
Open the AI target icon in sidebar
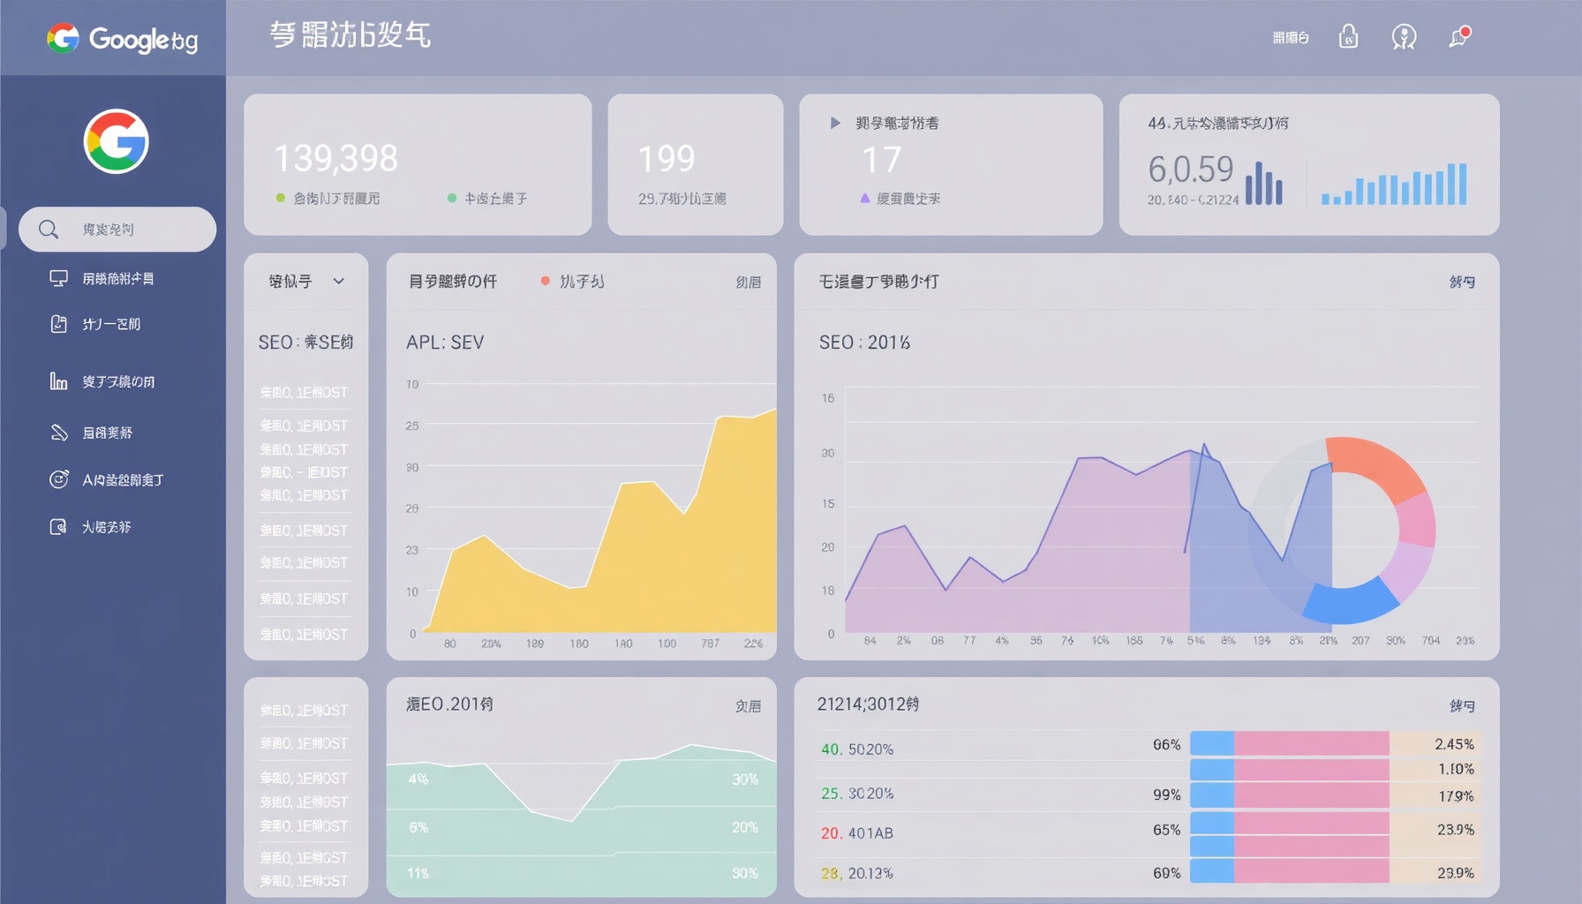[56, 478]
